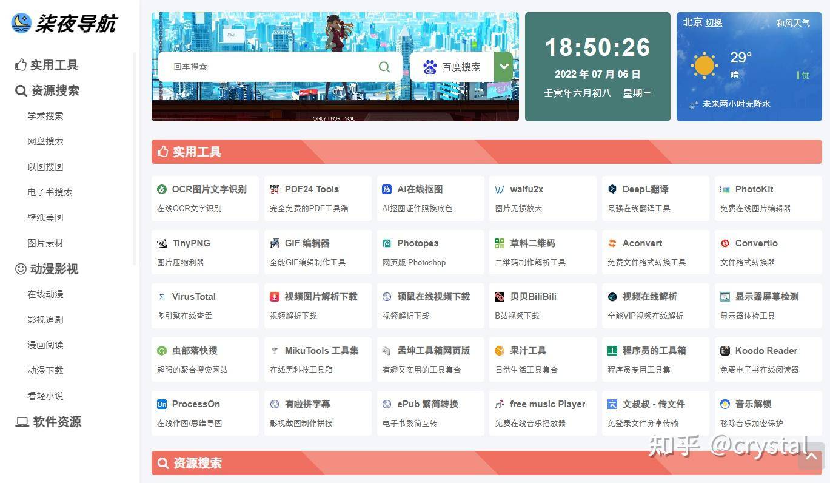Click the sidebar scrollbar
This screenshot has height=483, width=830.
pyautogui.click(x=135, y=158)
